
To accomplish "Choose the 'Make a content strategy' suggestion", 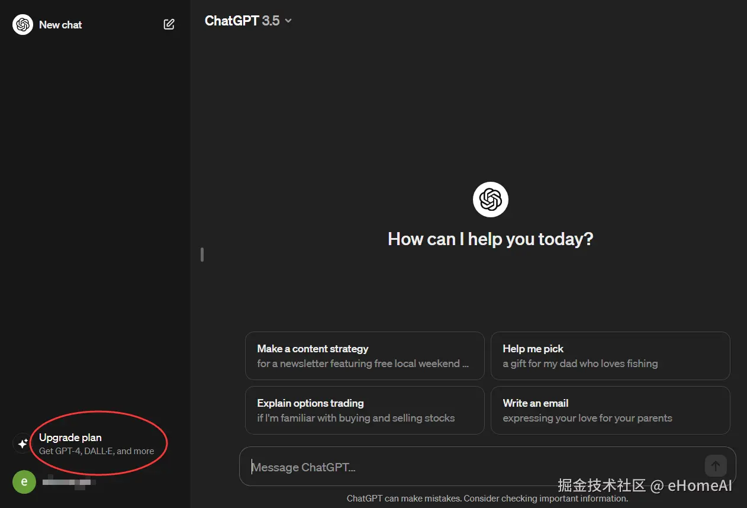I will click(x=365, y=356).
